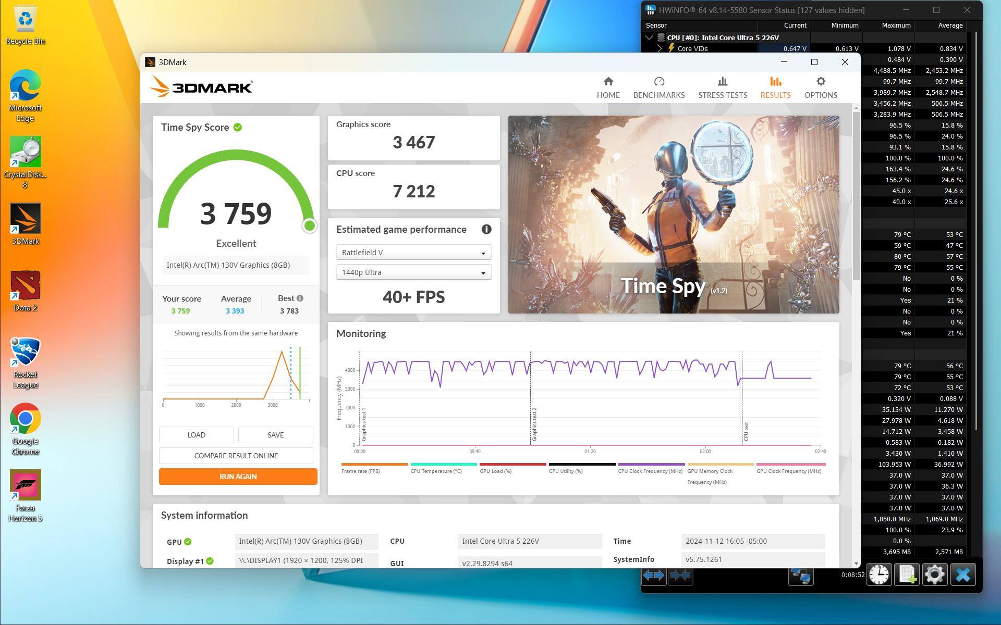Open the Battlefield V game dropdown
The image size is (1001, 625).
[x=413, y=253]
